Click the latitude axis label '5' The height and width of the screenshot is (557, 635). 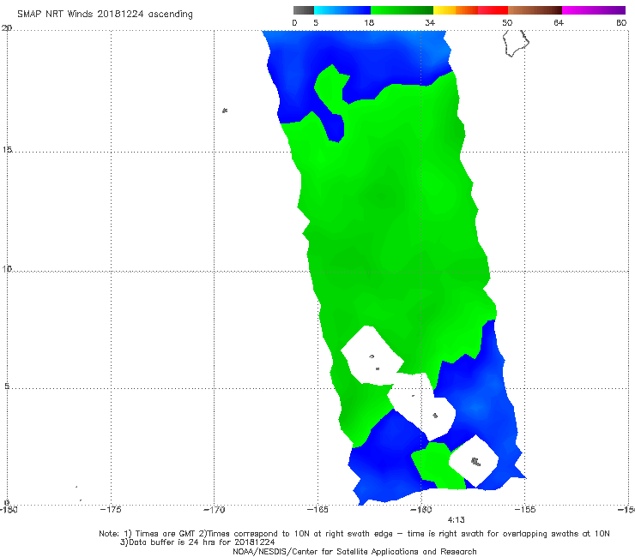point(7,386)
